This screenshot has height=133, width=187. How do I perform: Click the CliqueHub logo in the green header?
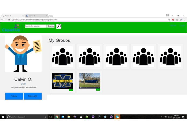click(11, 28)
